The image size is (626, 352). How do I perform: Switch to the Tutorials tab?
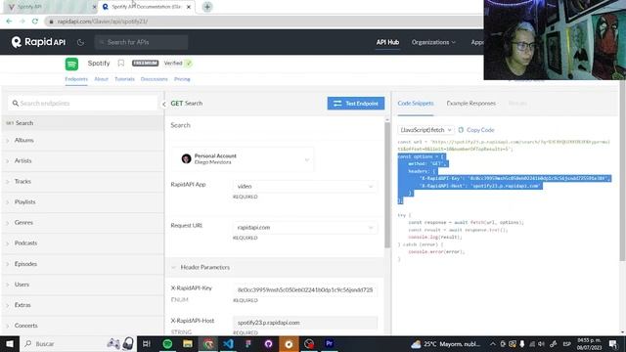click(124, 79)
